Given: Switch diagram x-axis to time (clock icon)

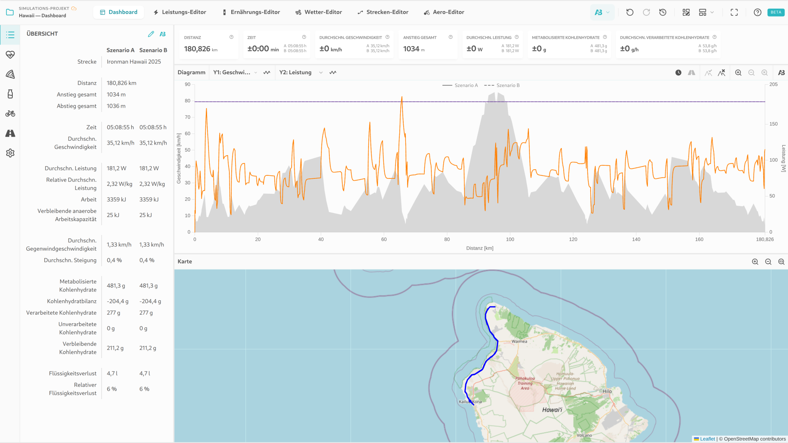Looking at the screenshot, I should pyautogui.click(x=678, y=73).
